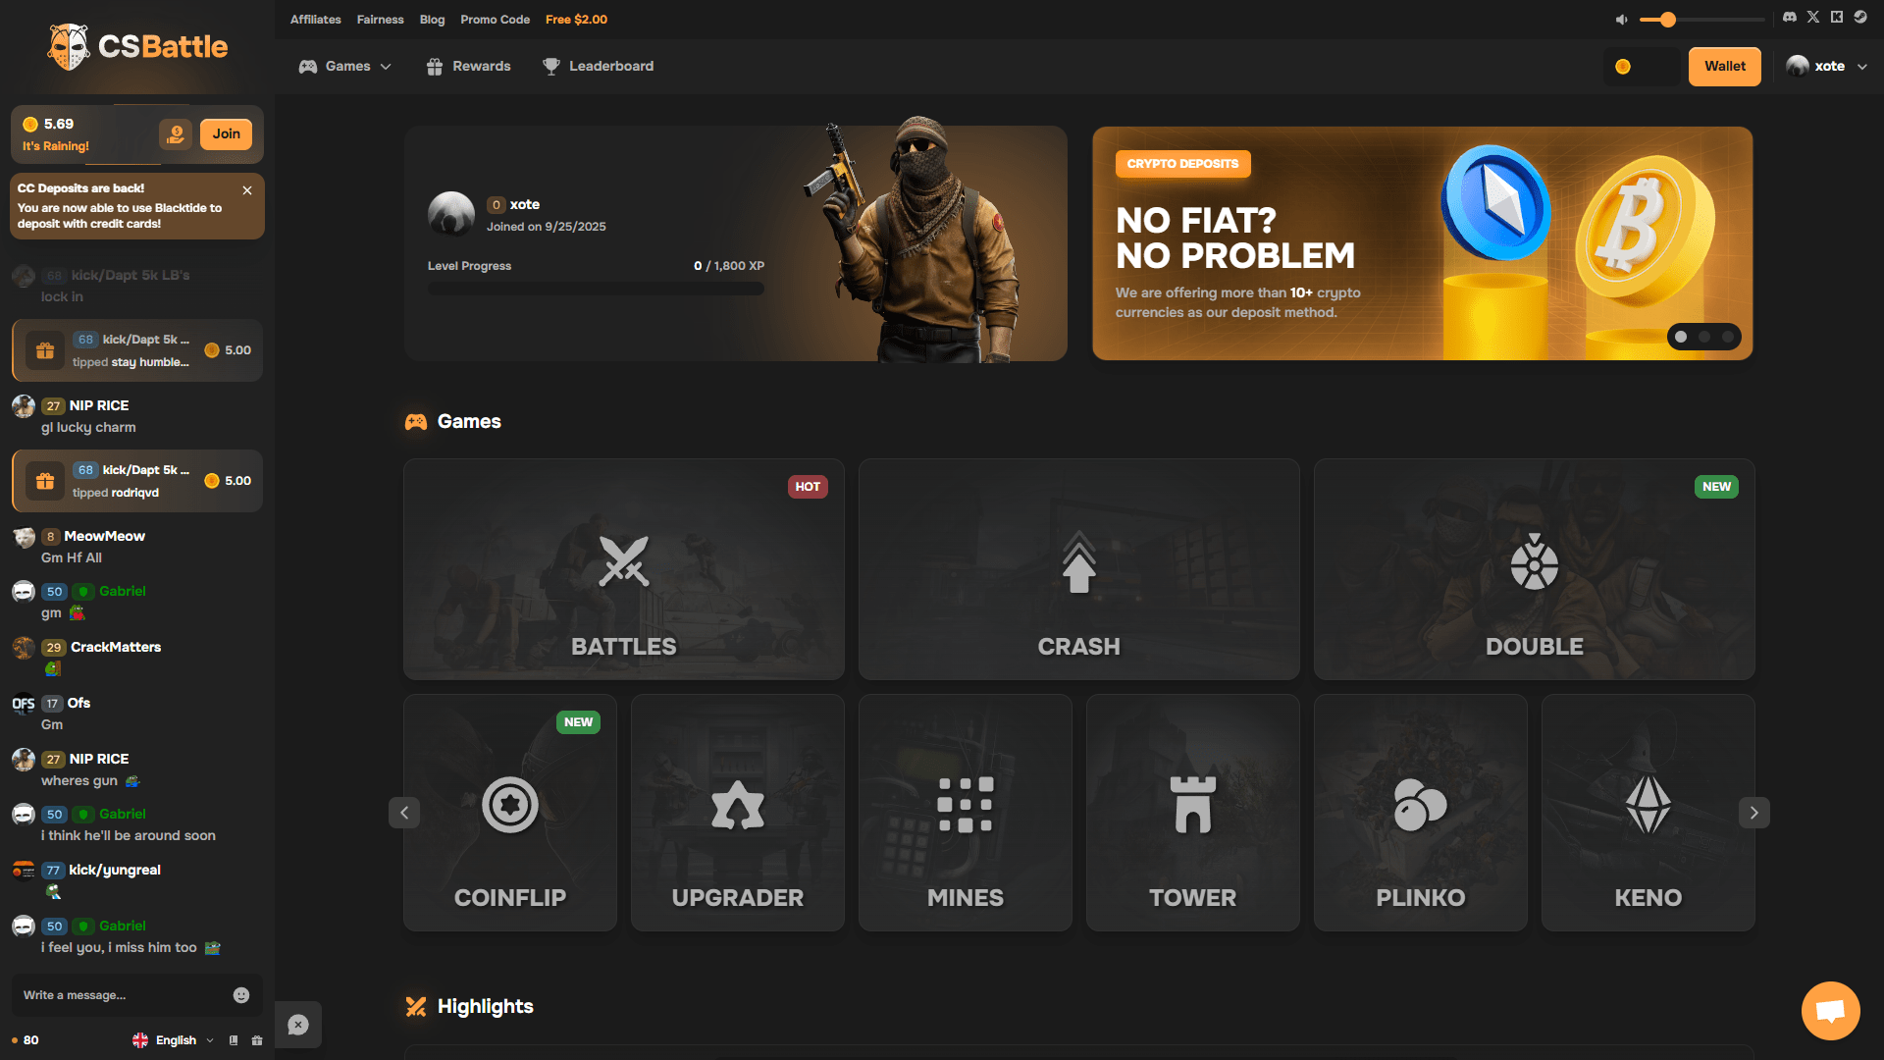Open the English language dropdown
The width and height of the screenshot is (1884, 1060).
tap(173, 1039)
